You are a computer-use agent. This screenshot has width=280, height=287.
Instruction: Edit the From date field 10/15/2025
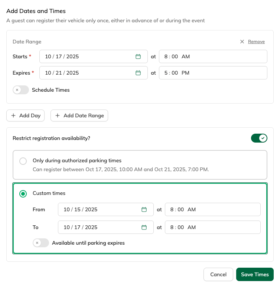(x=106, y=209)
